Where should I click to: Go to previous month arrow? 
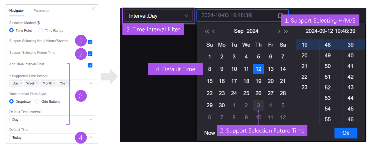pos(214,31)
